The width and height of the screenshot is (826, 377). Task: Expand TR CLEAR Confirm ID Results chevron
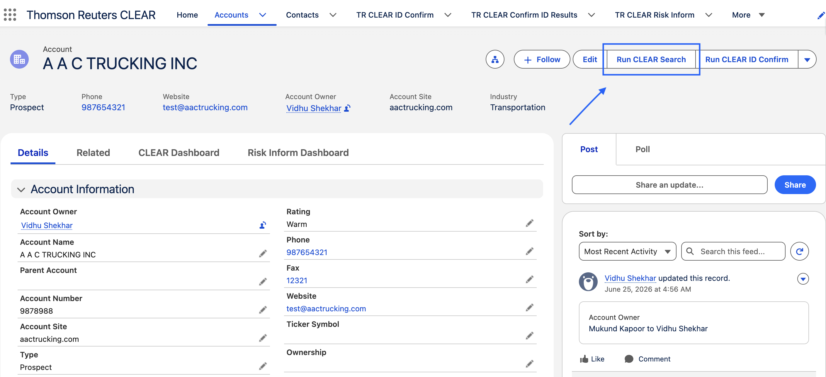(592, 15)
